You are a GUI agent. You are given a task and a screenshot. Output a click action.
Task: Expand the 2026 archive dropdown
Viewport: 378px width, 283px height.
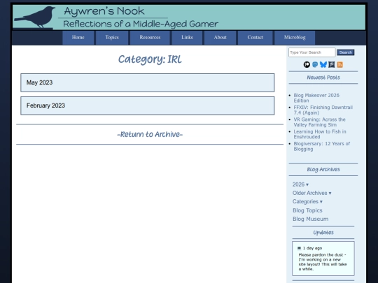[x=300, y=184]
